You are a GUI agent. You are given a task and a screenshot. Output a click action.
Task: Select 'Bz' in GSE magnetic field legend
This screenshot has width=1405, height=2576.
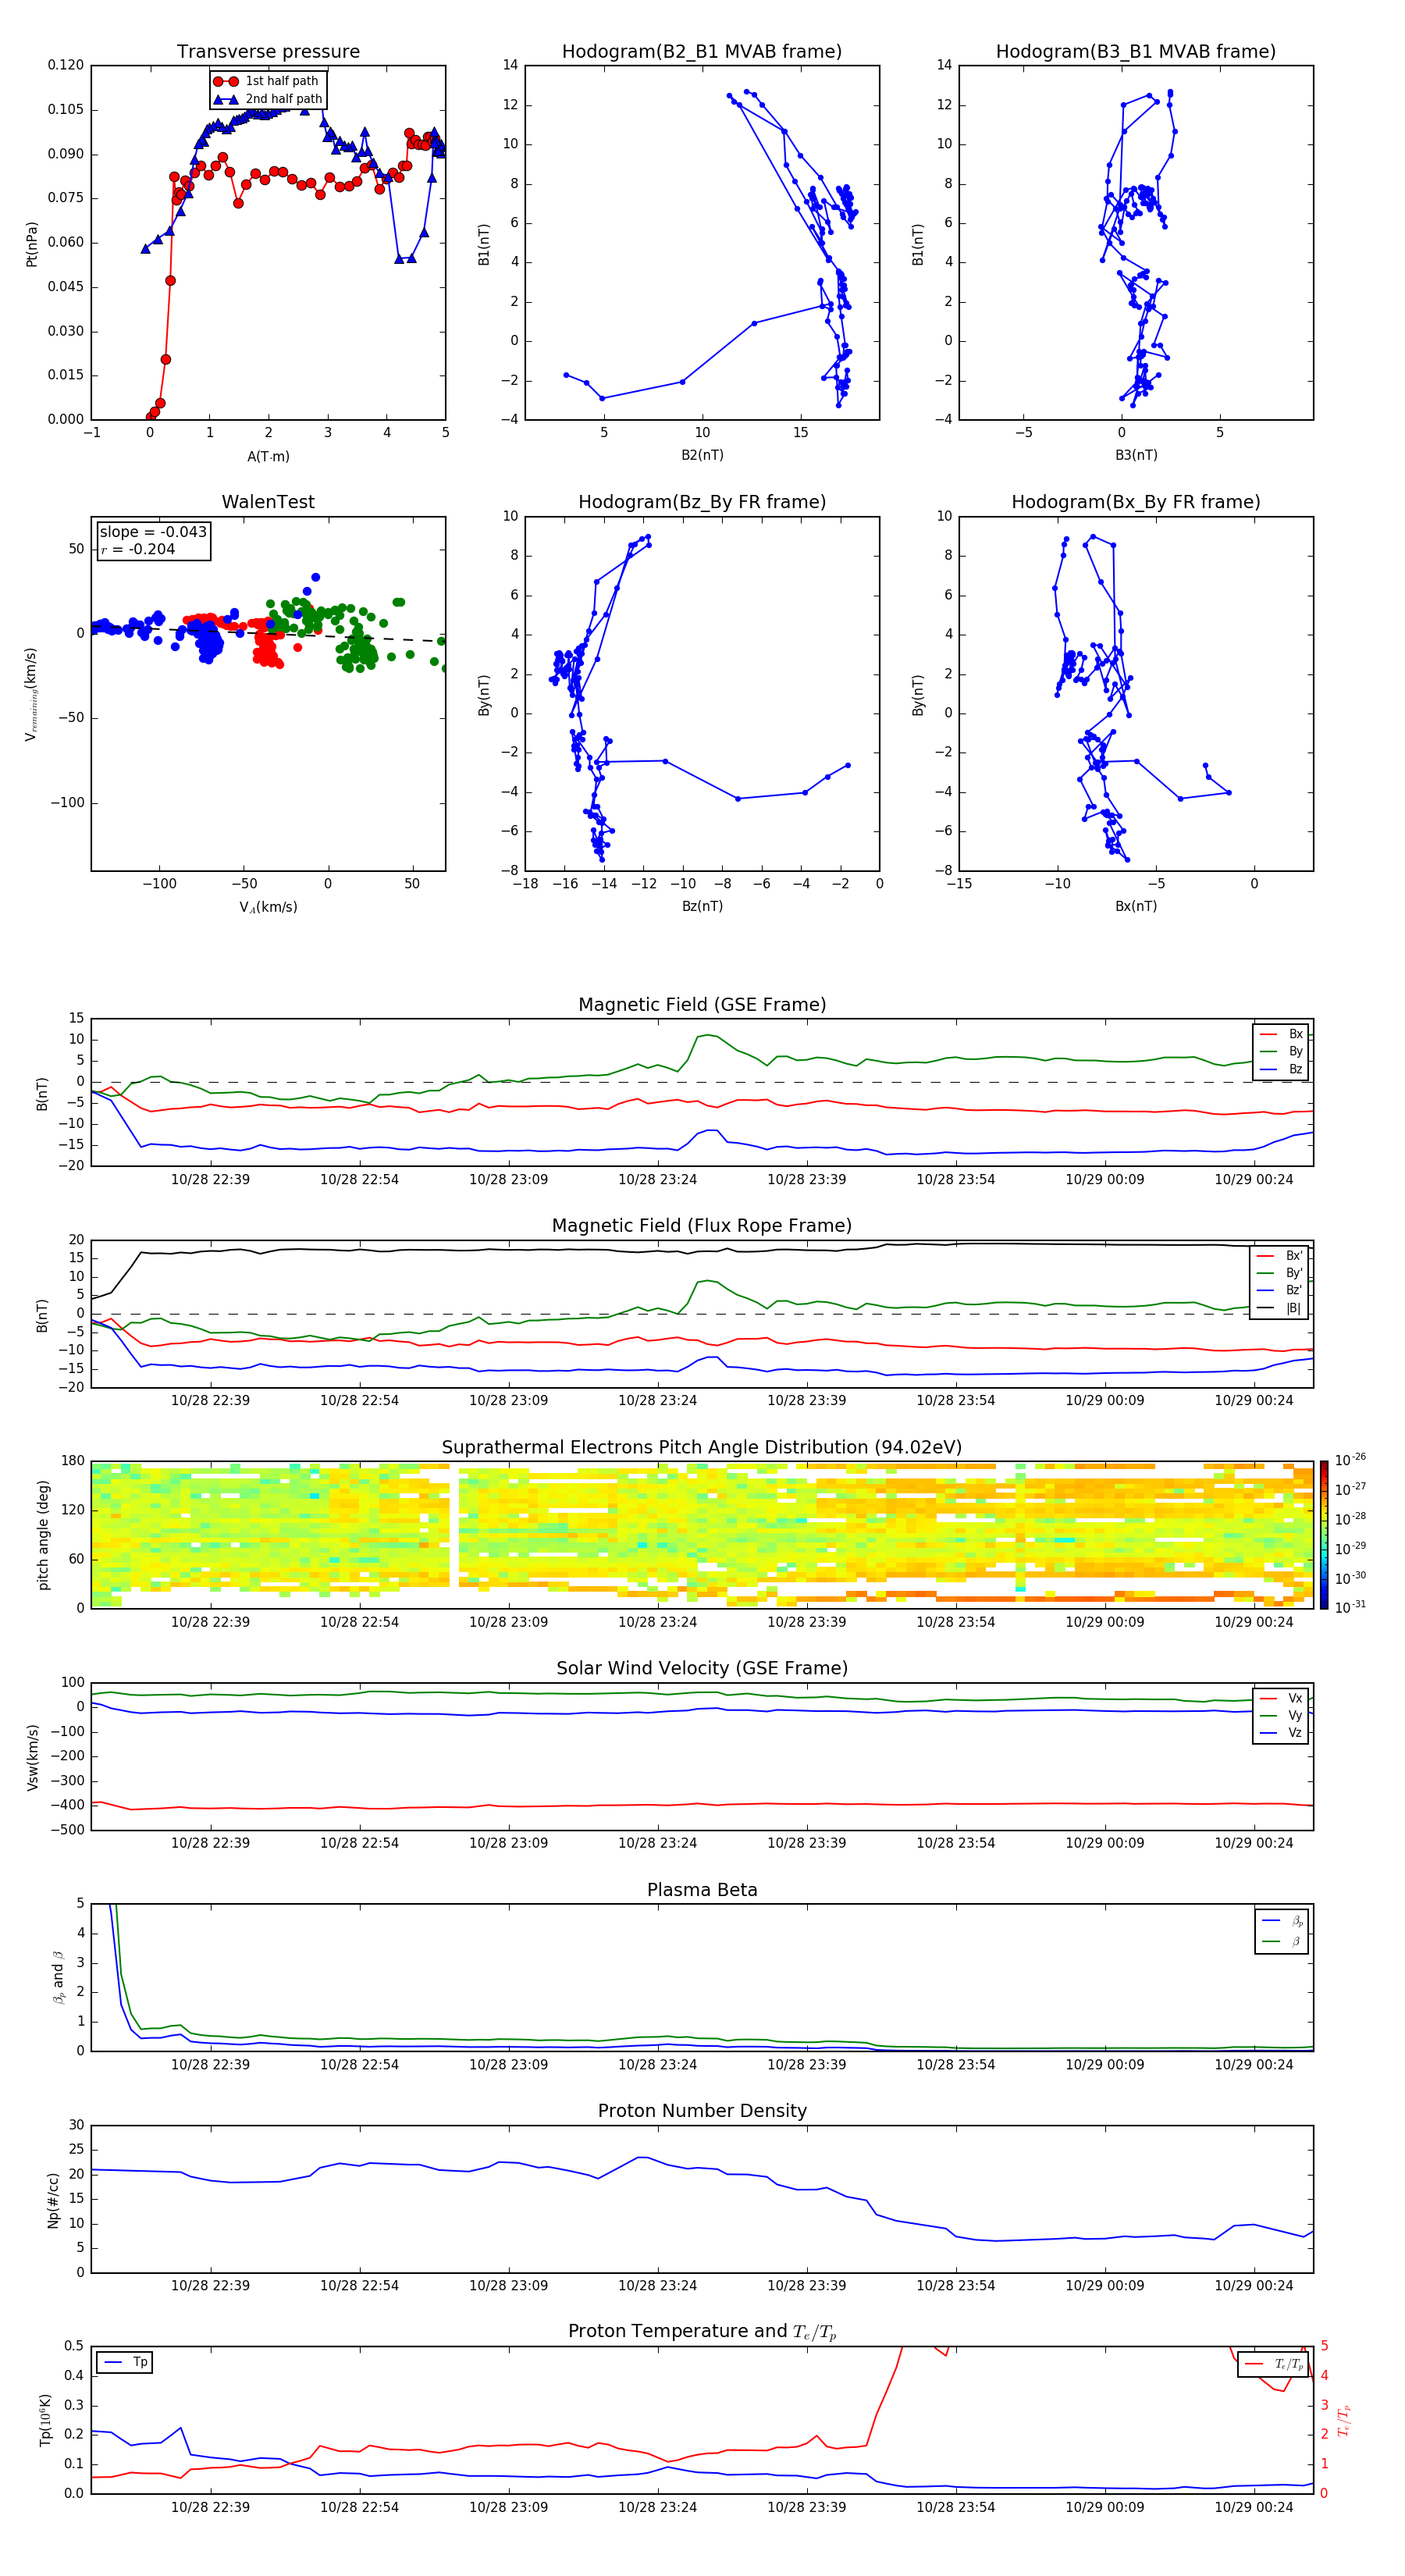tap(1281, 1069)
